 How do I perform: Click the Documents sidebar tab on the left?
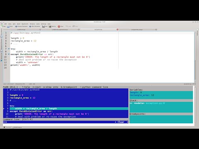1,33
